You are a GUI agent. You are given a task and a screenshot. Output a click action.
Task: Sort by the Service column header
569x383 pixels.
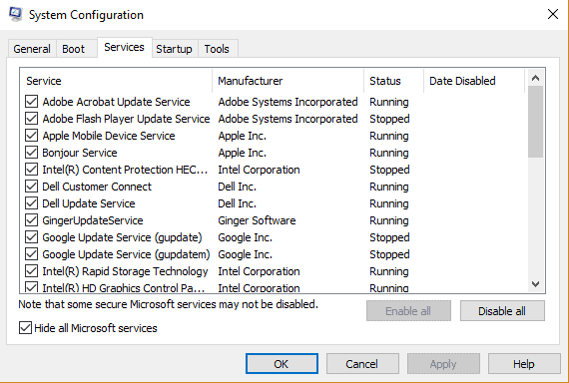116,81
